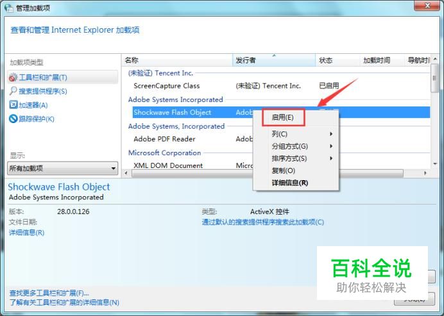
Task: Select Toolbars and Extensions gear icon
Action: click(x=13, y=77)
